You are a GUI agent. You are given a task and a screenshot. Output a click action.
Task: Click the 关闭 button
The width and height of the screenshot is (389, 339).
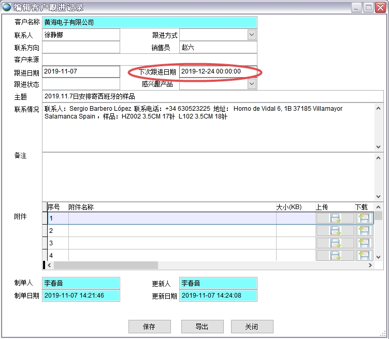[x=252, y=327]
